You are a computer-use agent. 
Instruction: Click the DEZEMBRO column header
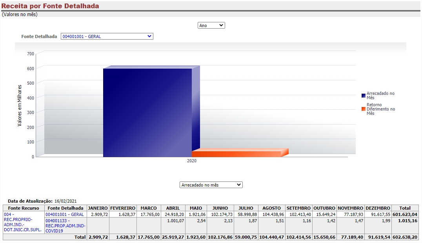click(x=378, y=208)
